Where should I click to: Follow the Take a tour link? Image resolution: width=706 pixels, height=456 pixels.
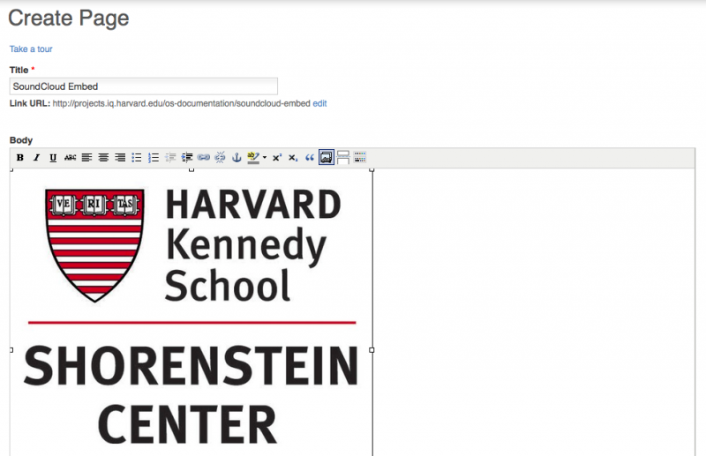(31, 49)
